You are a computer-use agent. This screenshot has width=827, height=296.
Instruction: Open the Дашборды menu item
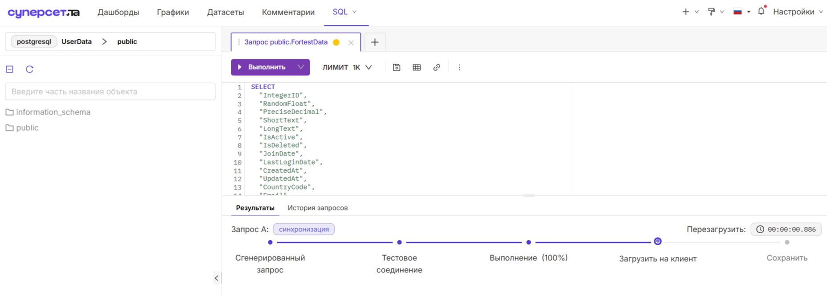tap(118, 12)
